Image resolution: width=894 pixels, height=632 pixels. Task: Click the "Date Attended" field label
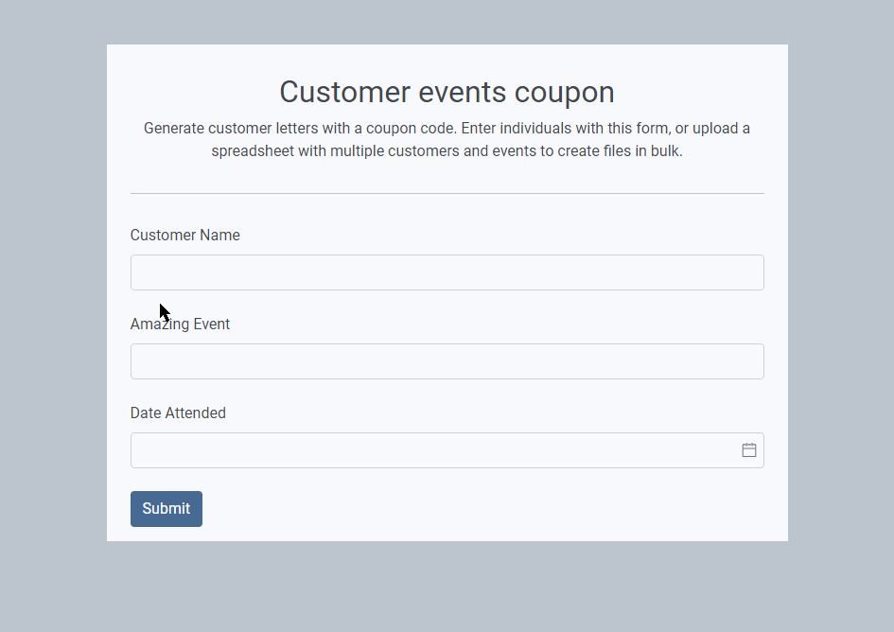[178, 413]
